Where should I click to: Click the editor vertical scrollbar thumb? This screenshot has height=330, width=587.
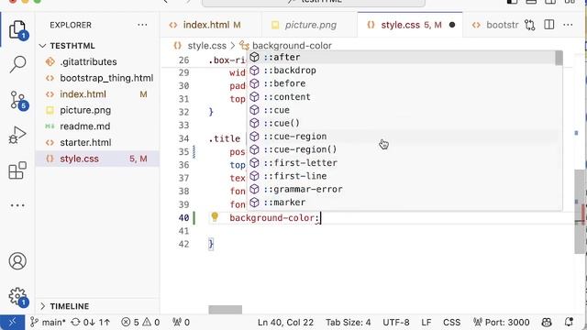click(580, 212)
